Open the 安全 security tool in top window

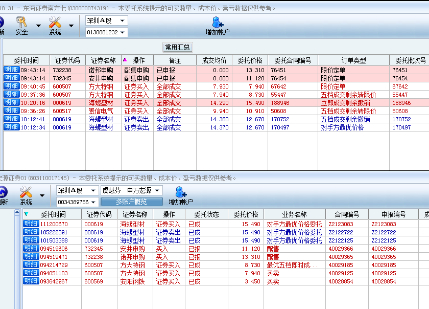click(x=21, y=26)
